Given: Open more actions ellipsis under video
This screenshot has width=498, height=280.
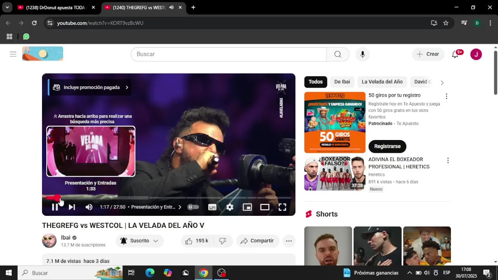Looking at the screenshot, I should 289,241.
